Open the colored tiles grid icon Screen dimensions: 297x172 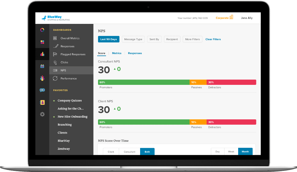pyautogui.click(x=42, y=42)
